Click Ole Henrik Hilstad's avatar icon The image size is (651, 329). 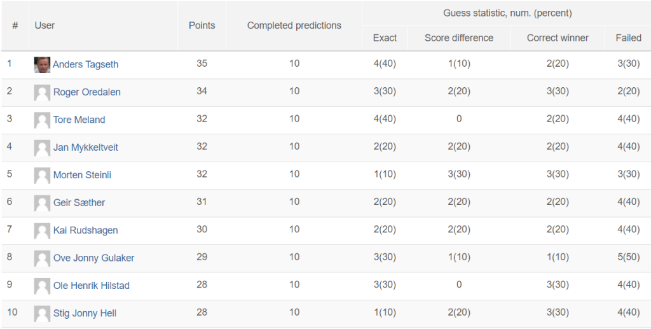click(x=42, y=286)
